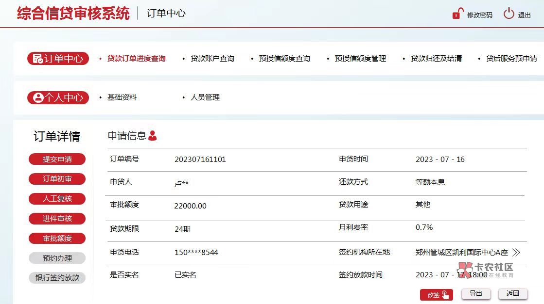Screen dimensions: 544x304
Task: Select the grey 预约办理 step
Action: click(x=57, y=258)
